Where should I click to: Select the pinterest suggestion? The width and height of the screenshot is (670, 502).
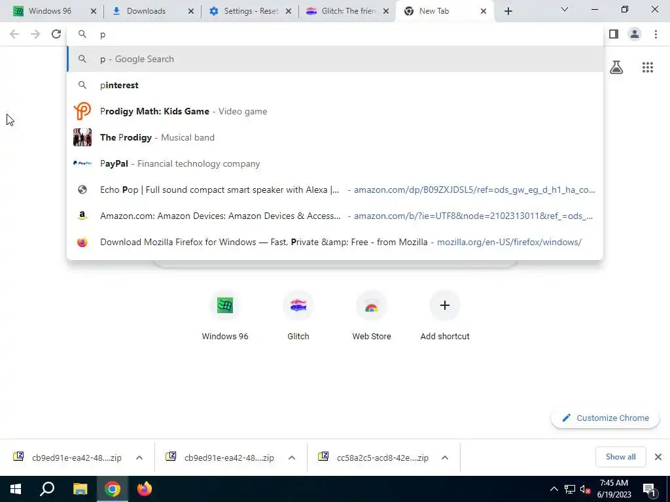click(x=335, y=85)
